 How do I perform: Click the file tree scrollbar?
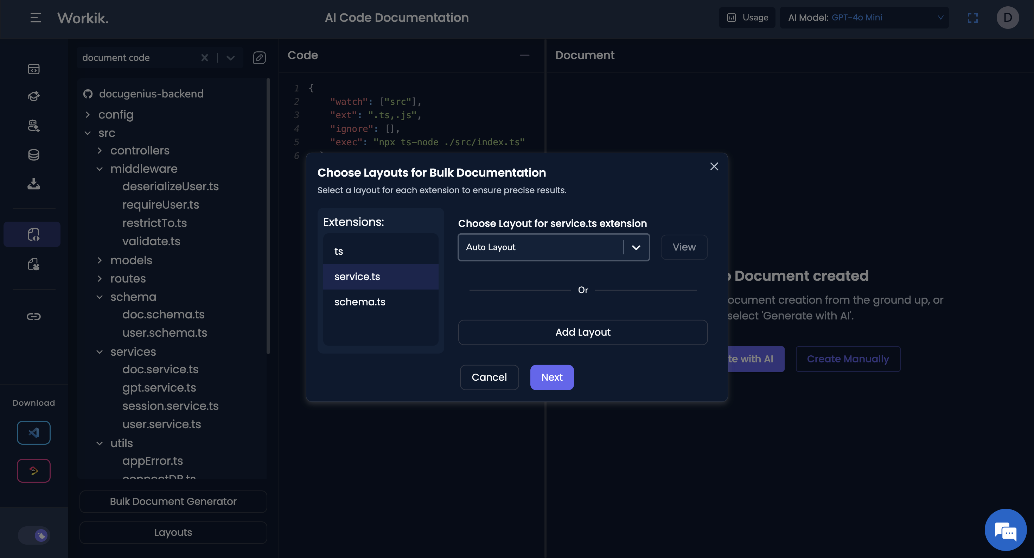(268, 217)
